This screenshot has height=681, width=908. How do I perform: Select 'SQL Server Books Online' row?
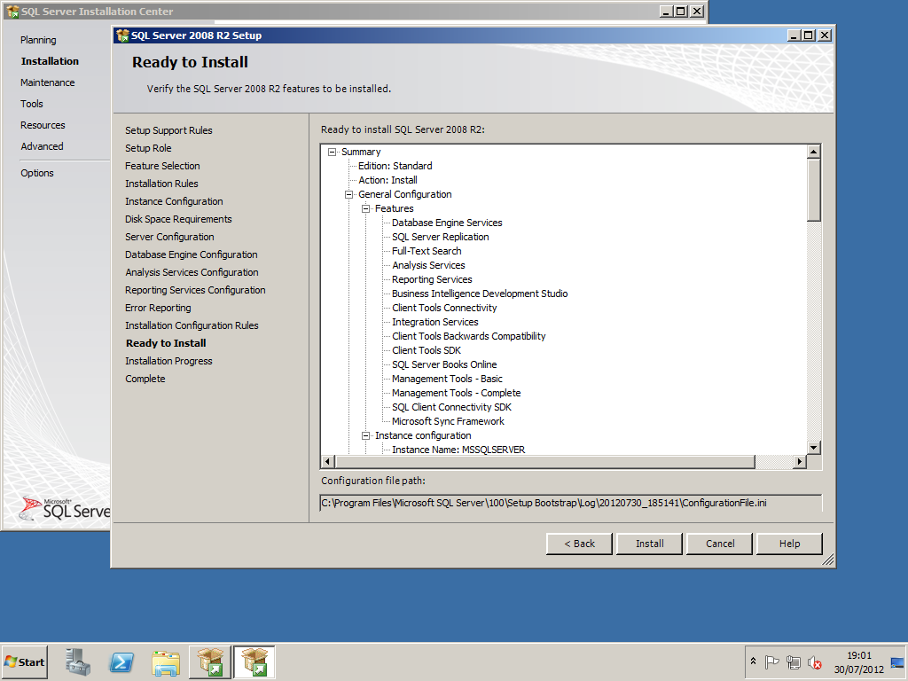[444, 364]
